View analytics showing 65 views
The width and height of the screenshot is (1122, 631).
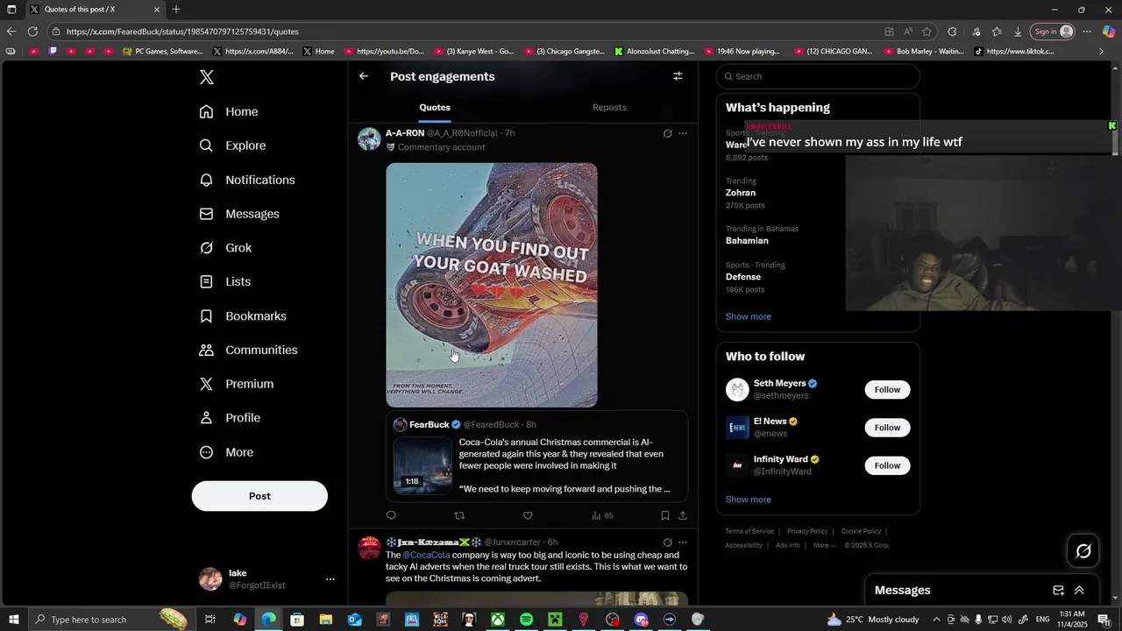602,515
